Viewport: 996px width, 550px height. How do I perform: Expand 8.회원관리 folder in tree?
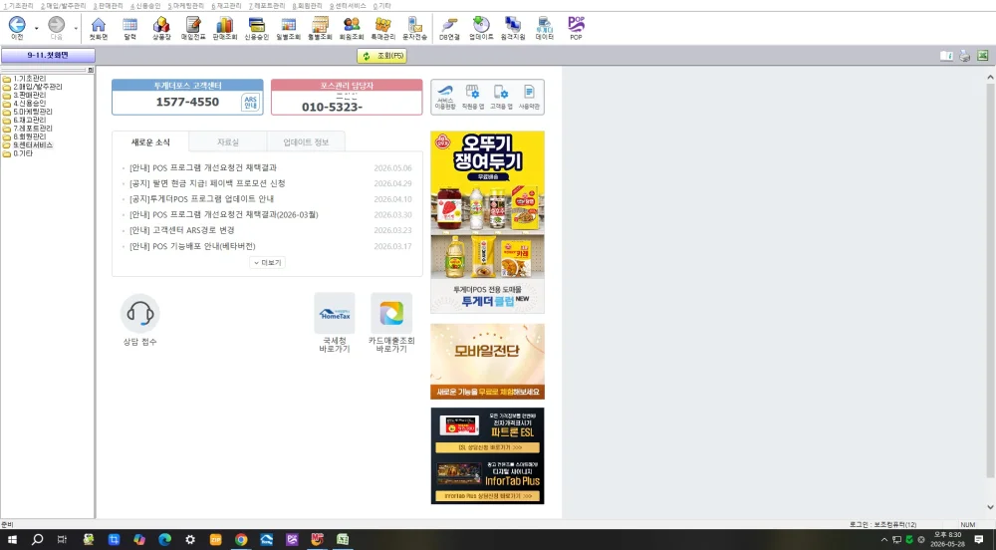tap(24, 137)
